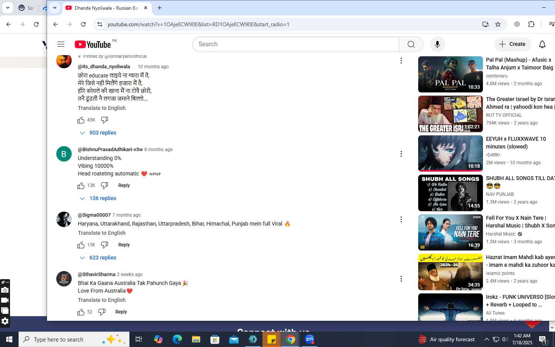The width and height of the screenshot is (555, 347).
Task: Reply to Sigma00007's comment
Action: tap(124, 245)
